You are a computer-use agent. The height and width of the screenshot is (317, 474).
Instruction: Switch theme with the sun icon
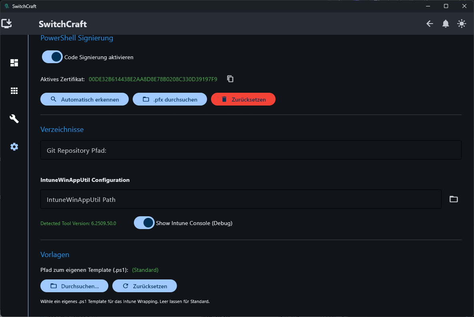(x=462, y=24)
